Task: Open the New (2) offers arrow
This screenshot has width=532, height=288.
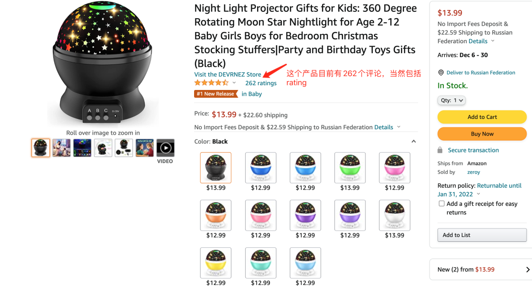Action: point(528,269)
